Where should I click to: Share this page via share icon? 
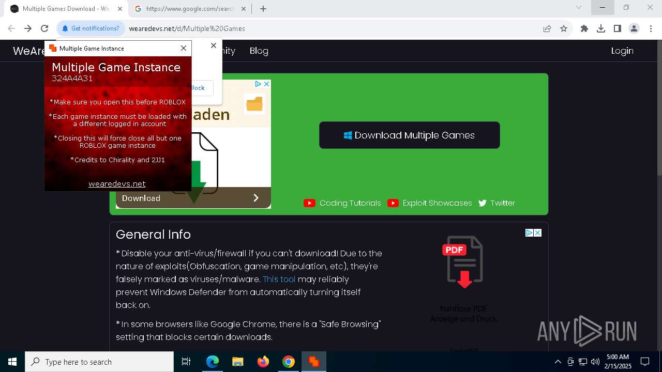tap(547, 28)
